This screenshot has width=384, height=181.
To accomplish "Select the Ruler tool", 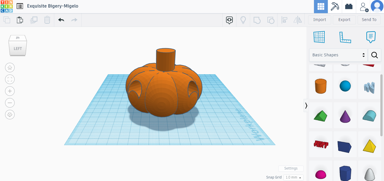I will (x=345, y=37).
